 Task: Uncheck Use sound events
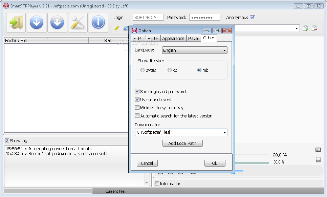point(137,100)
